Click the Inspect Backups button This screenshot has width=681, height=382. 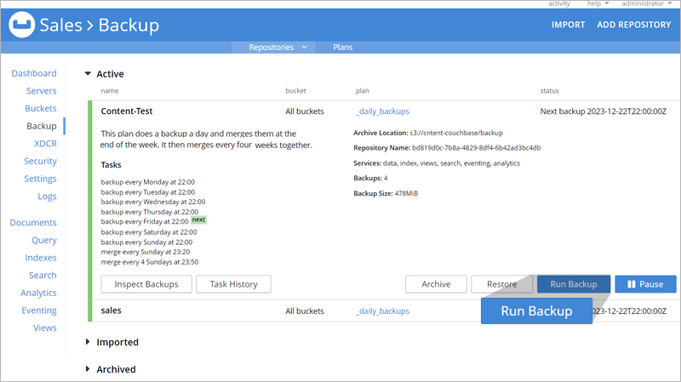click(146, 284)
